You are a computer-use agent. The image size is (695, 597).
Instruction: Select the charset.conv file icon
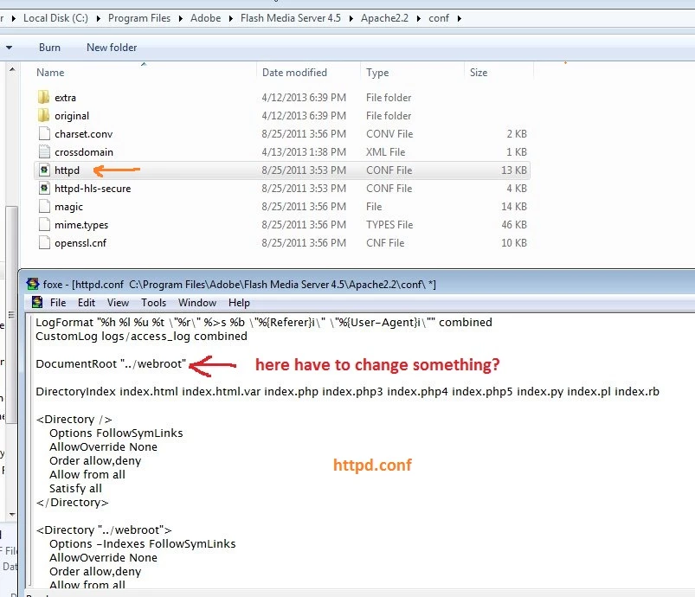point(44,133)
